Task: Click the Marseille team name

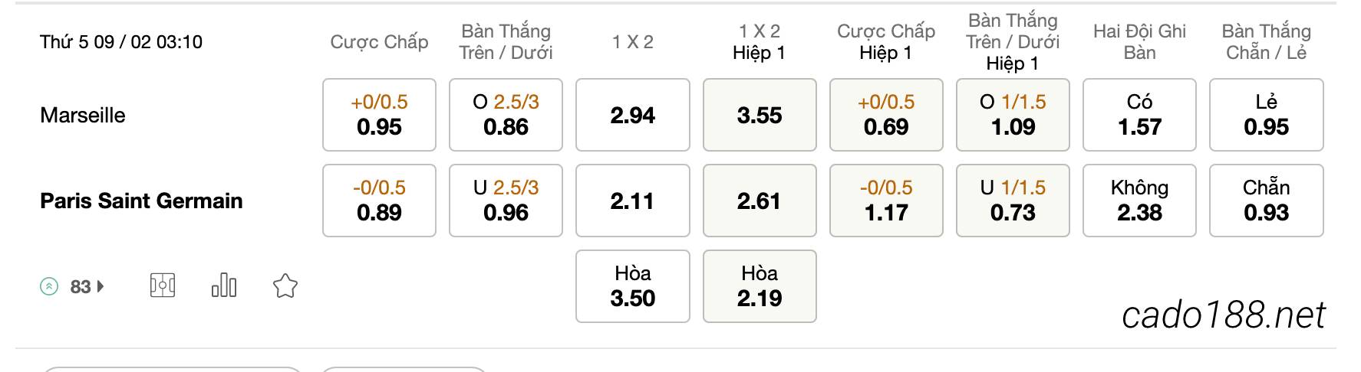Action: pyautogui.click(x=83, y=116)
